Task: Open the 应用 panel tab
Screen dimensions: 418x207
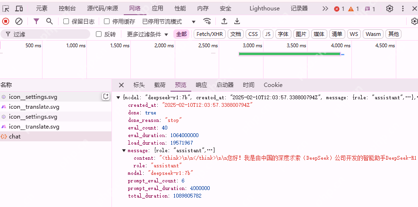Action: (157, 9)
